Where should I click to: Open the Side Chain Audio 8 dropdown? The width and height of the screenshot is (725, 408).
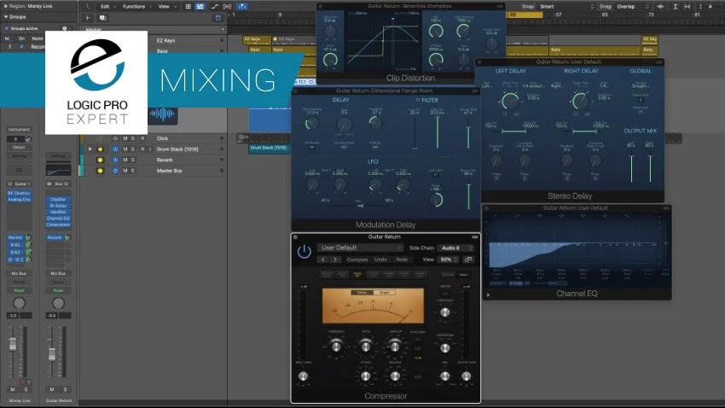pos(455,248)
